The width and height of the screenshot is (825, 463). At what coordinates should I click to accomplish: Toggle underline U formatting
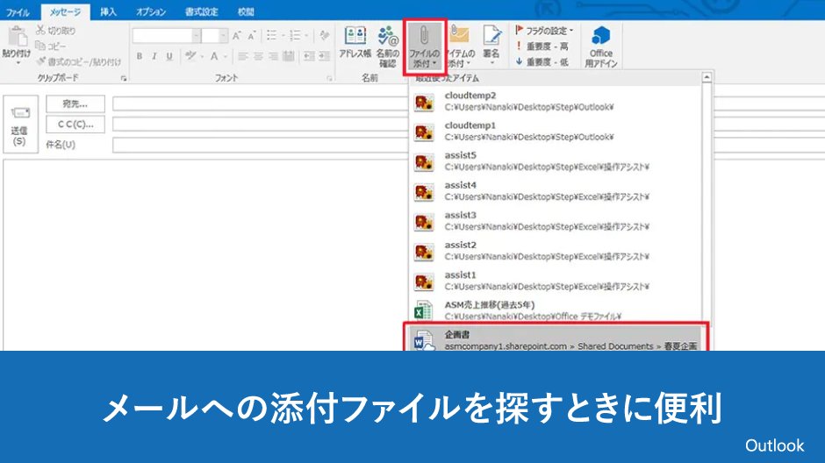click(169, 56)
